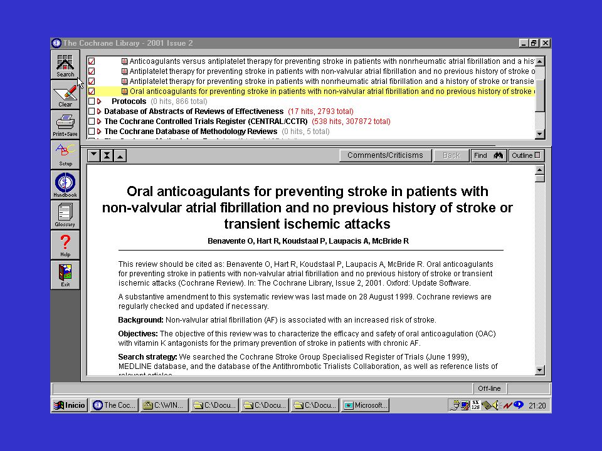
Task: Click the document icon beside Oral anticoagulants result
Action: point(124,91)
